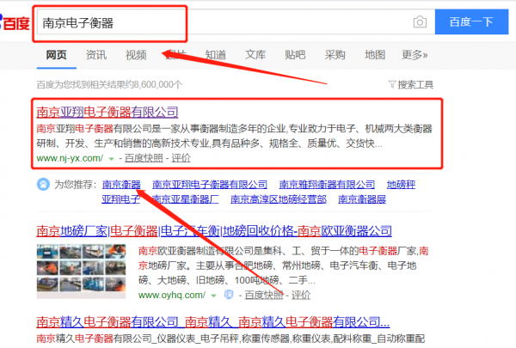This screenshot has width=516, height=348.
Task: Open the 南京亚翔电子衡器有限公司 result title
Action: (107, 112)
